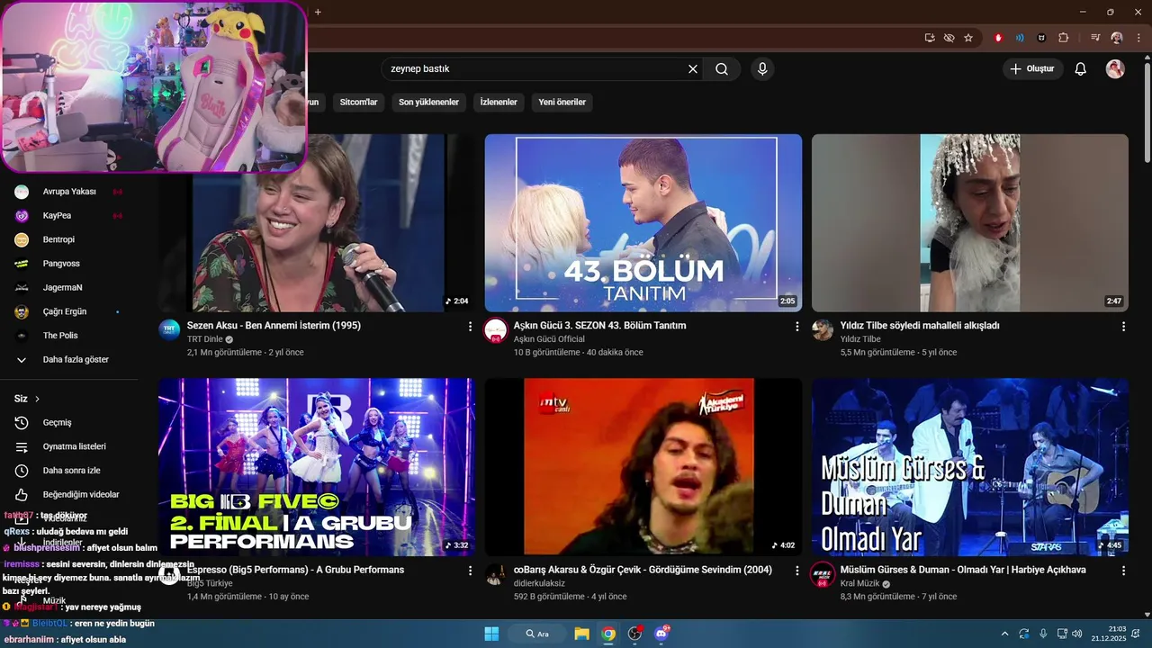The width and height of the screenshot is (1152, 648).
Task: Select the Sitcom'lar filter chip
Action: click(358, 102)
